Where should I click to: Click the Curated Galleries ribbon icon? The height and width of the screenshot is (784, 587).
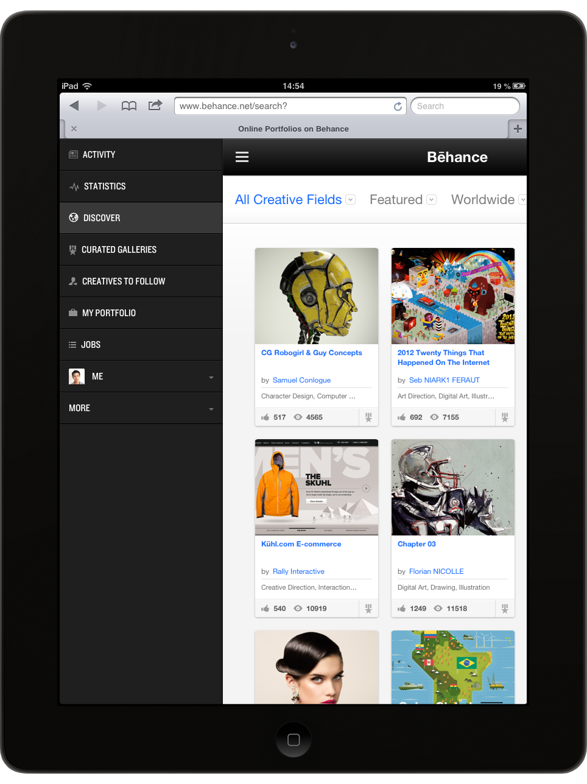tap(72, 250)
